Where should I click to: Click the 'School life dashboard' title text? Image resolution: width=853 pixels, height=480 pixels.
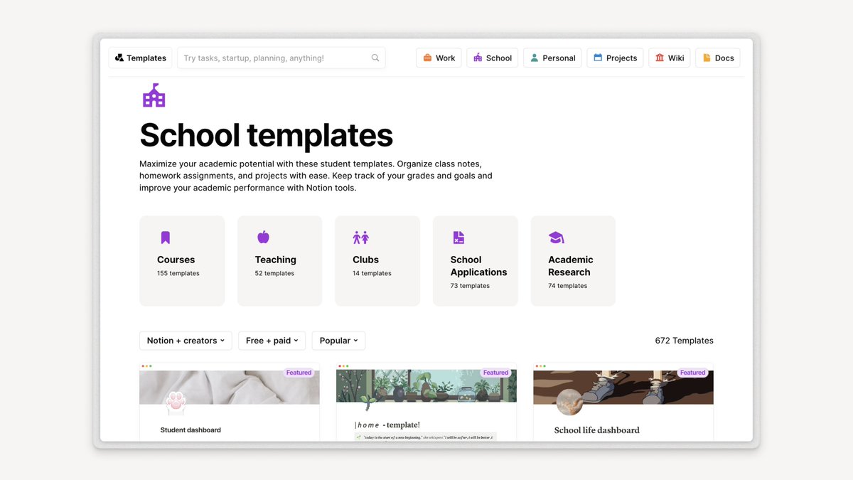pos(596,430)
